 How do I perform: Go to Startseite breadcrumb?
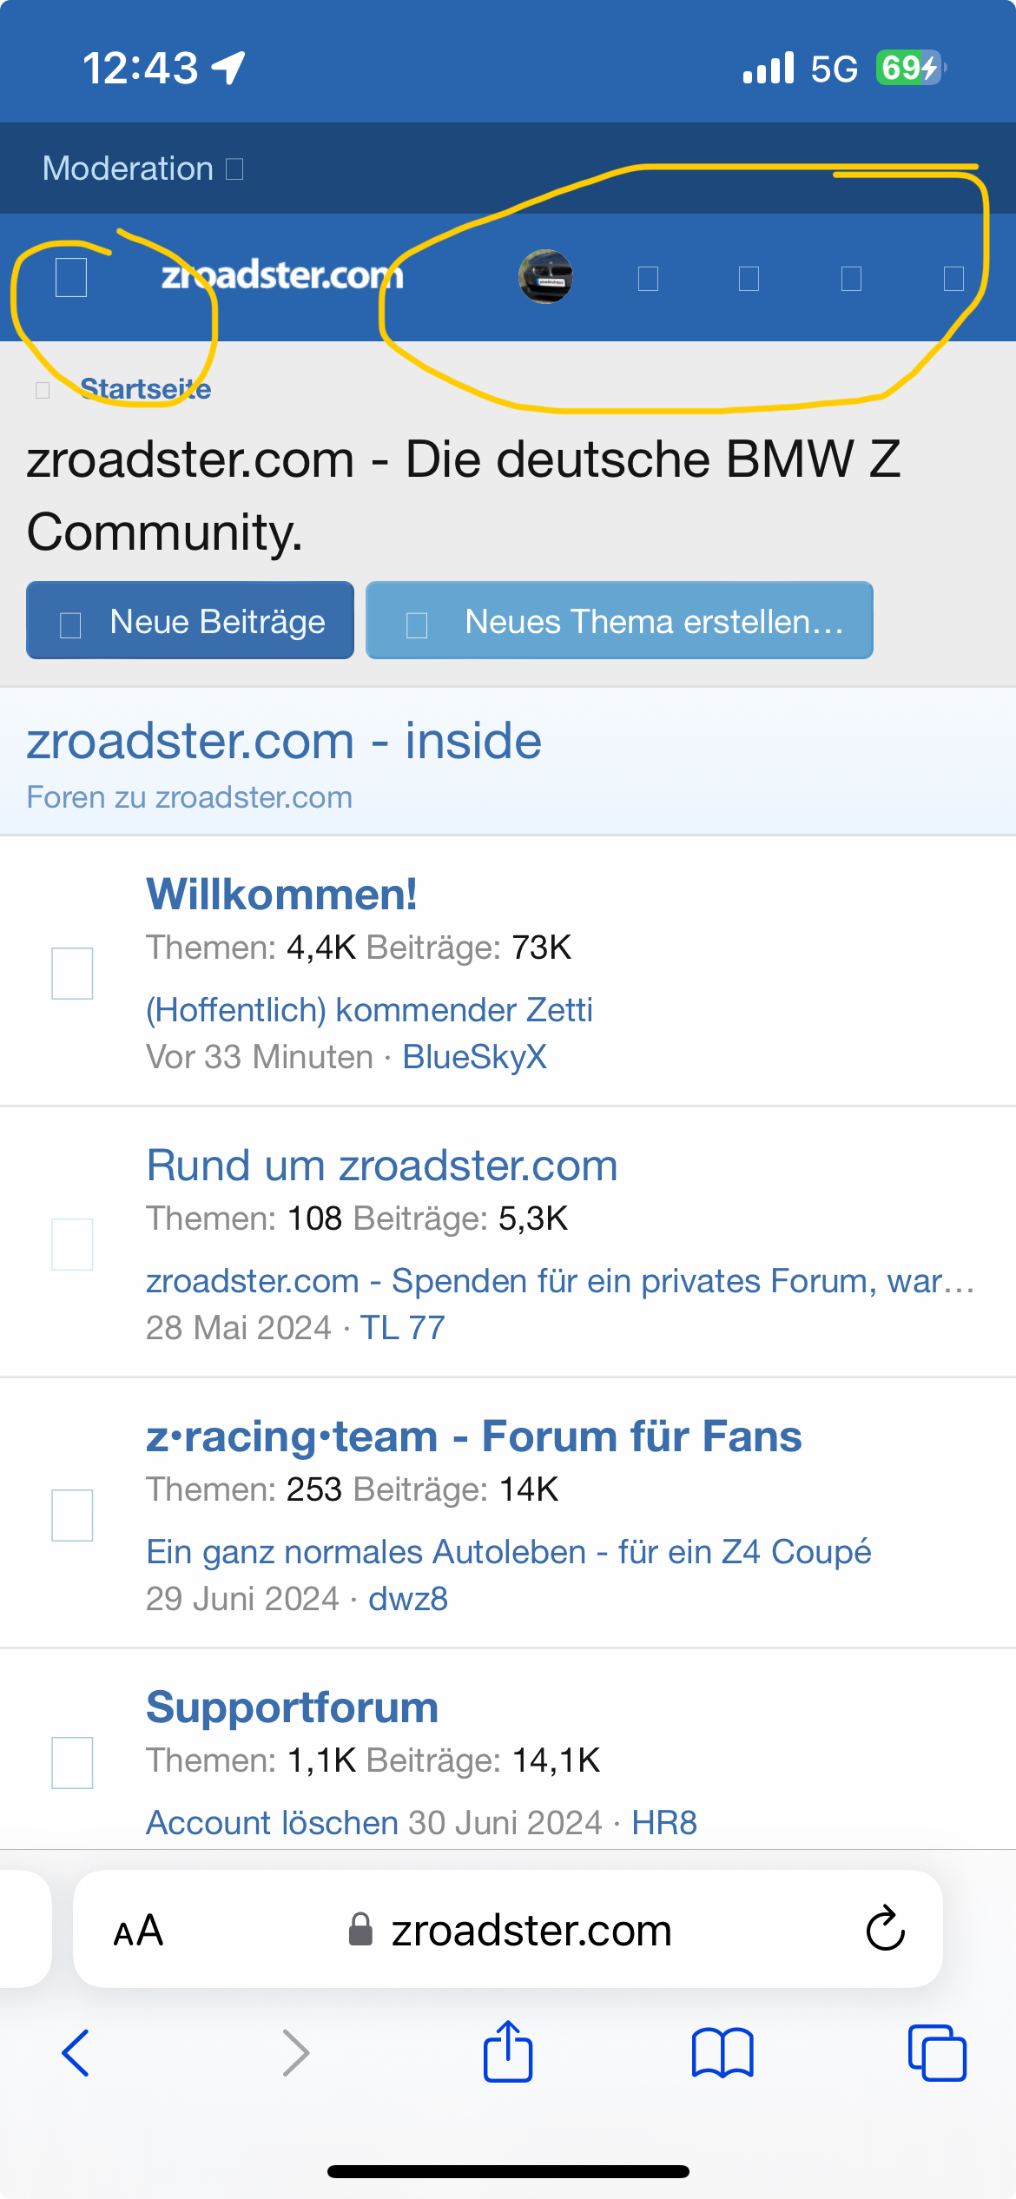point(146,389)
